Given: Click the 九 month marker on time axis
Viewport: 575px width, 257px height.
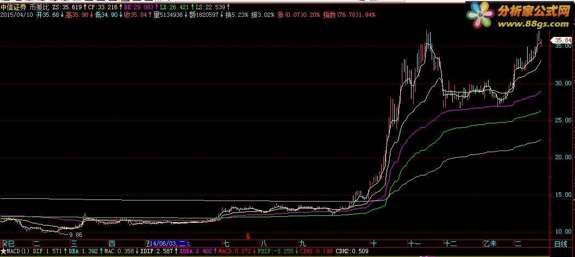Looking at the screenshot, I should tap(302, 243).
